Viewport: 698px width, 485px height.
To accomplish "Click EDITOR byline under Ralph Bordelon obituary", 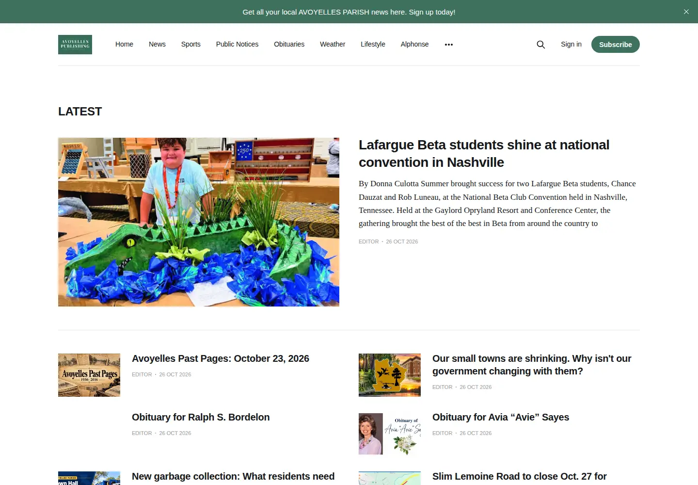I will point(142,433).
